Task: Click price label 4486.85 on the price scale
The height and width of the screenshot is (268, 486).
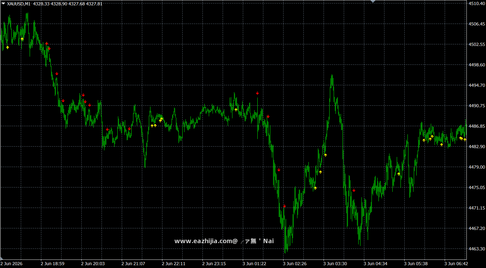Action: tap(477, 126)
